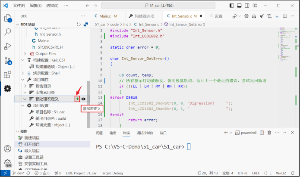Toggle primary sidebar layout button
300x177 pixels.
(232, 6)
